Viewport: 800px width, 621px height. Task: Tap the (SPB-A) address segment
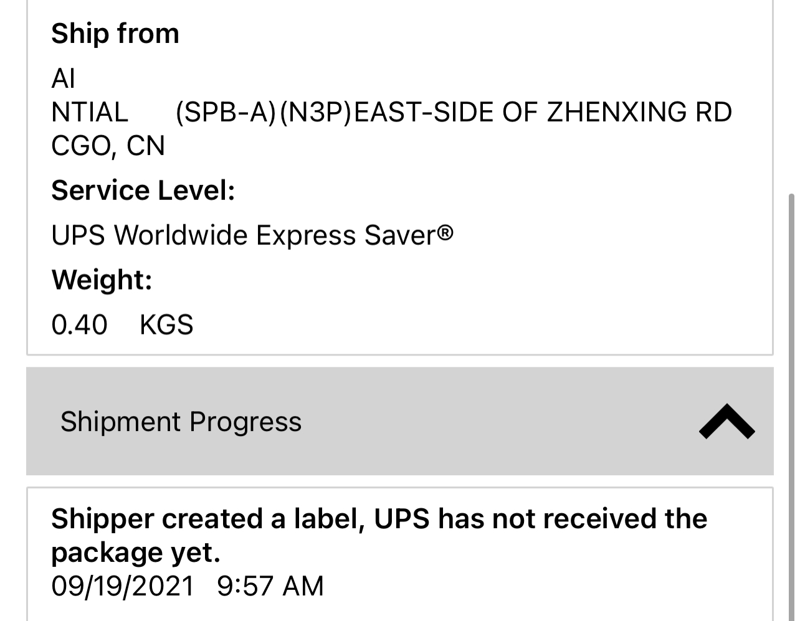(x=226, y=113)
